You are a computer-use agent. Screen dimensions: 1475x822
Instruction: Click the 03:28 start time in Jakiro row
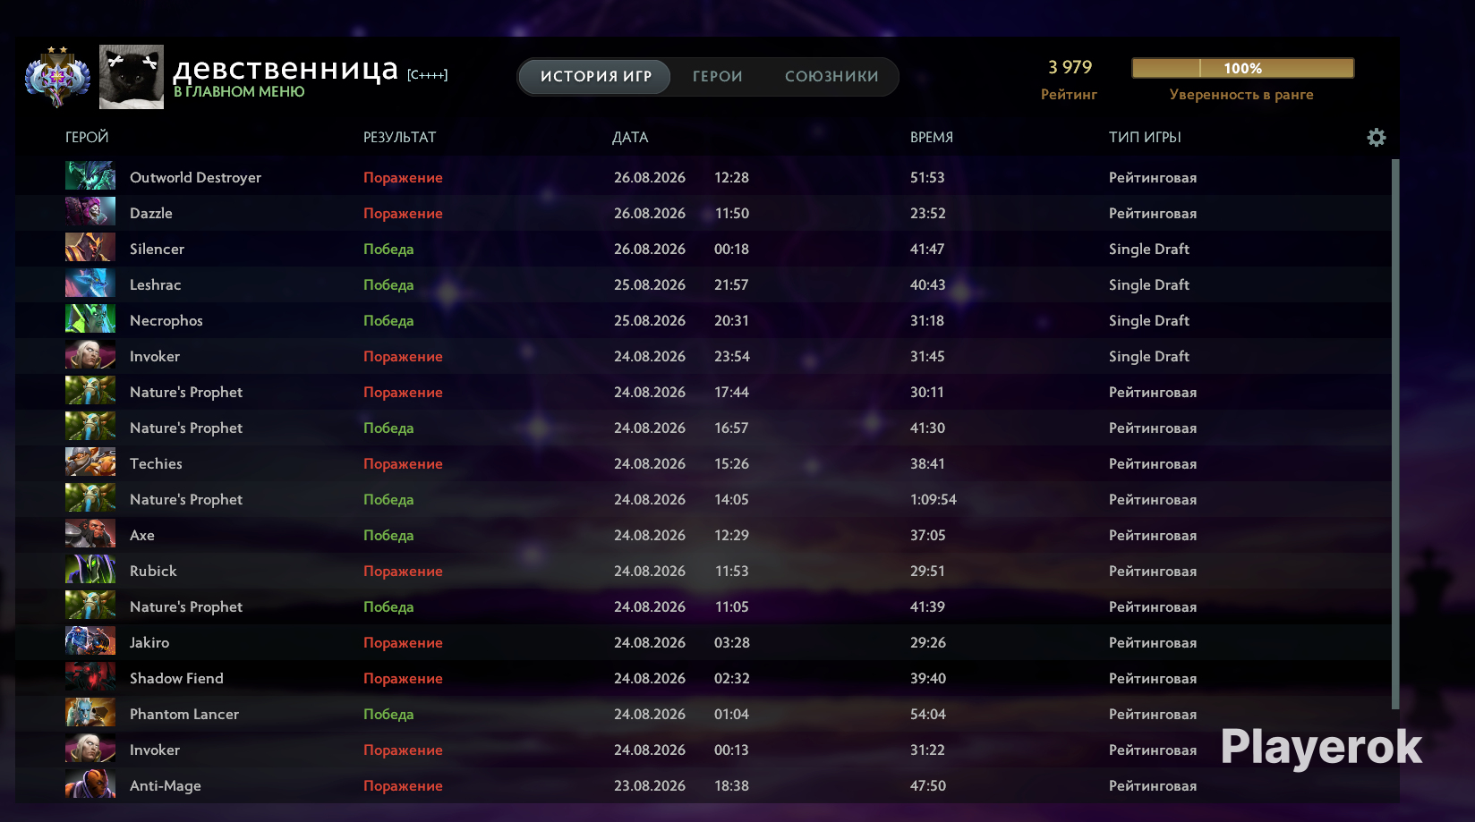pos(731,642)
